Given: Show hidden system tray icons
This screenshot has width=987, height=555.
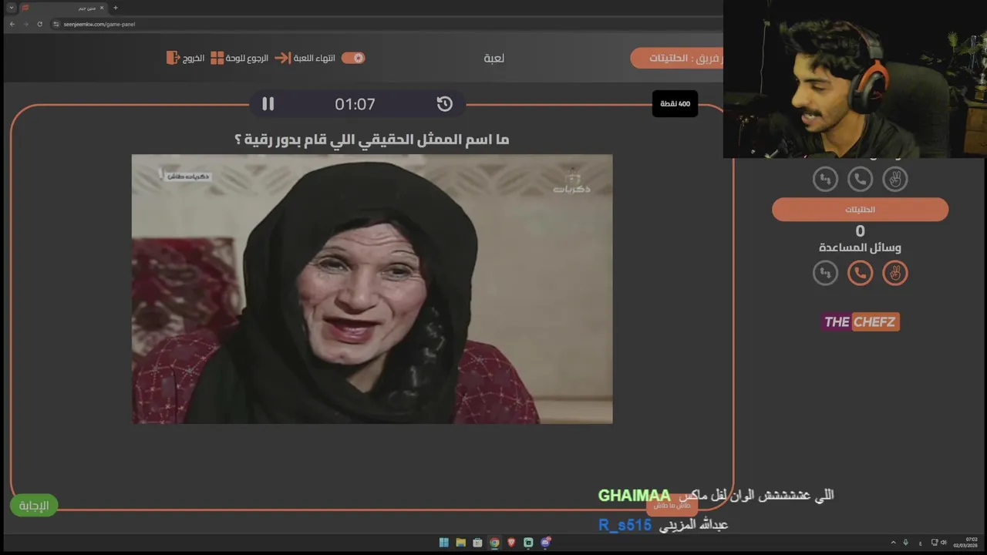Looking at the screenshot, I should point(894,543).
